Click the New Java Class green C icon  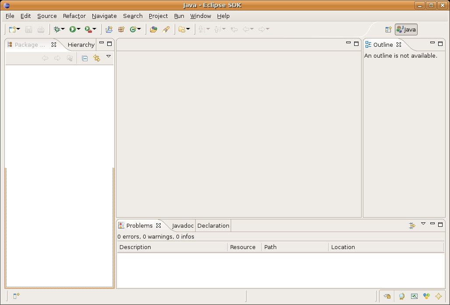[x=133, y=29]
